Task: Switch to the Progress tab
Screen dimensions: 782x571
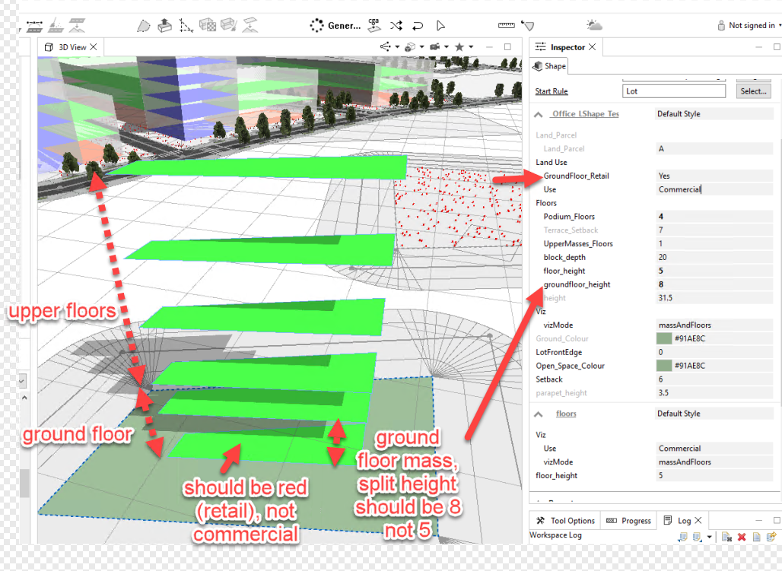Action: [628, 521]
